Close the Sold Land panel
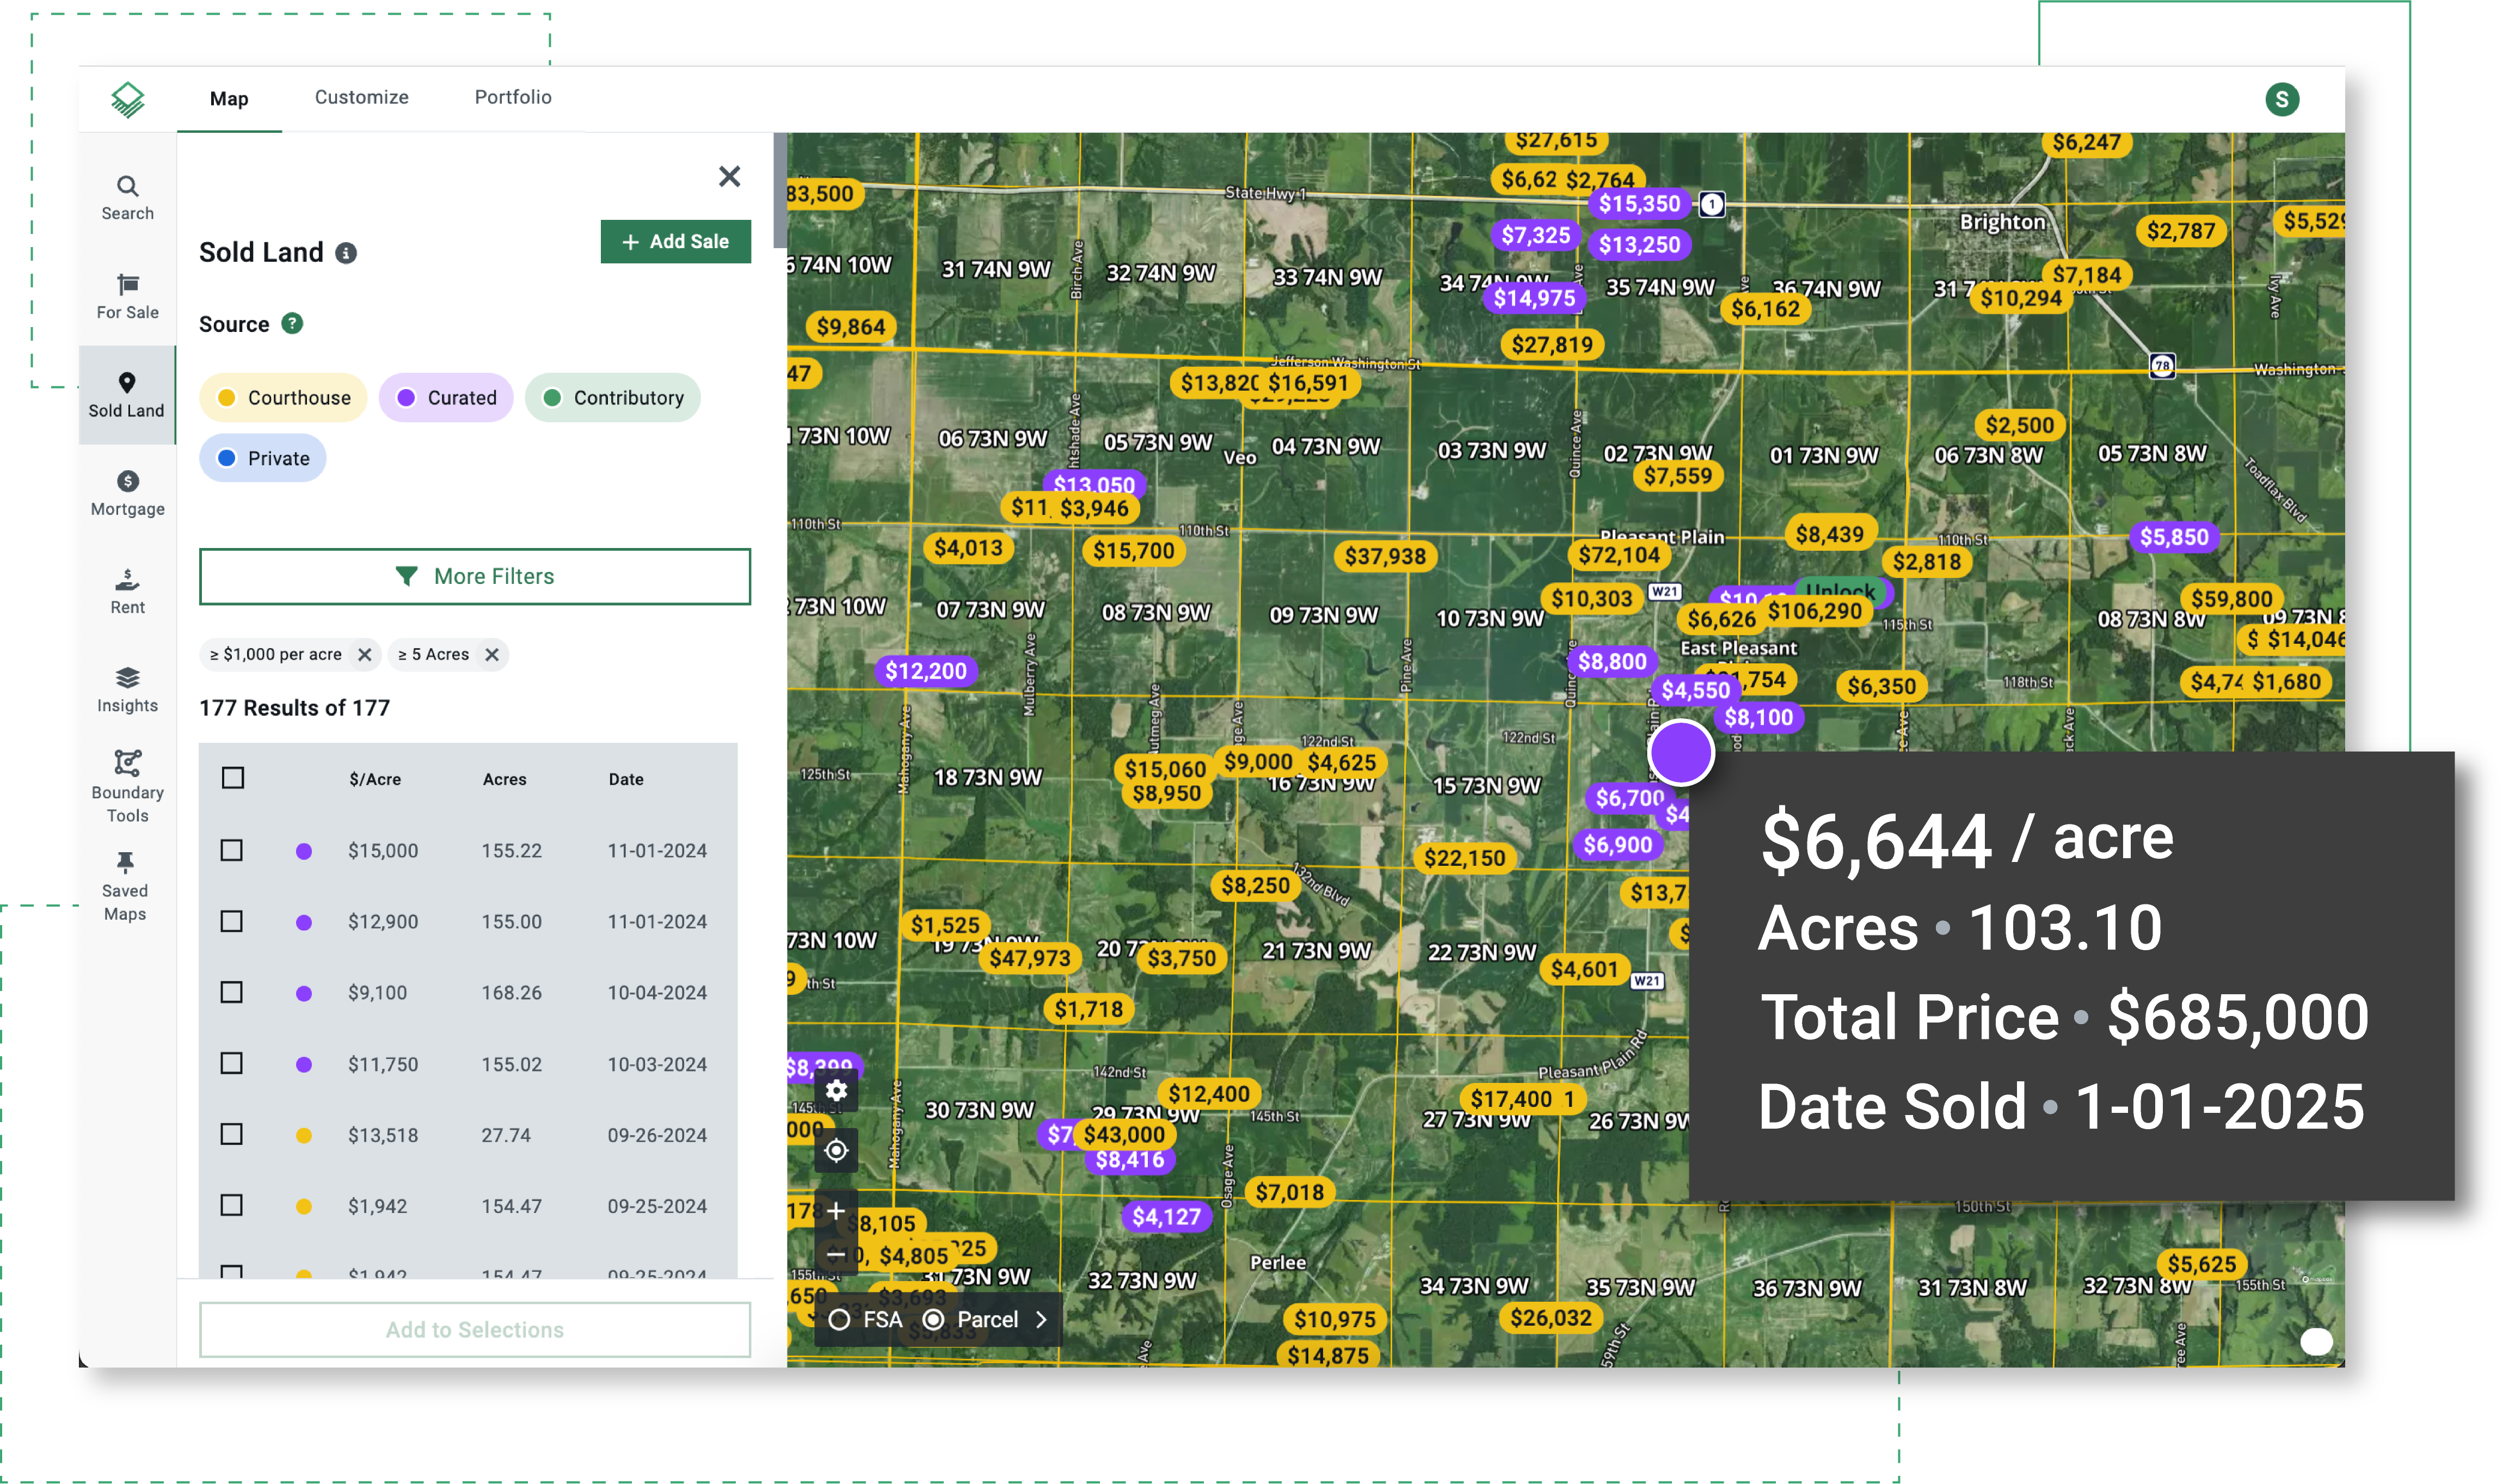Image resolution: width=2503 pixels, height=1484 pixels. [x=729, y=176]
